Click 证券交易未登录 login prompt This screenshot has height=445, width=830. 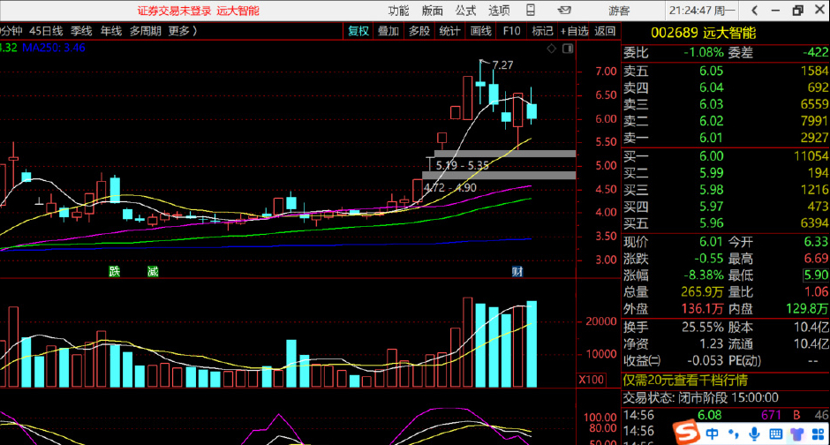(174, 11)
